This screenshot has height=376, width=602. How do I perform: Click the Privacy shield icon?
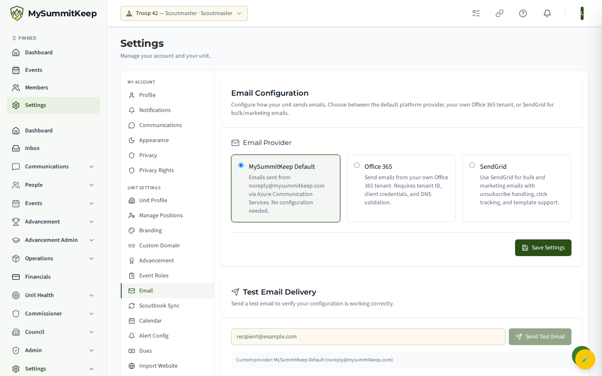coord(132,155)
